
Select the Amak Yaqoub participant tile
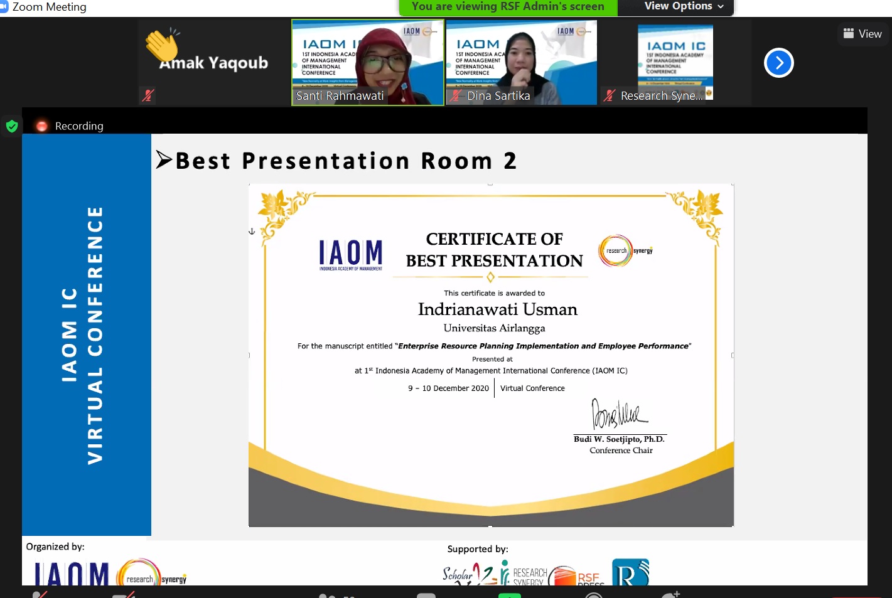click(213, 62)
